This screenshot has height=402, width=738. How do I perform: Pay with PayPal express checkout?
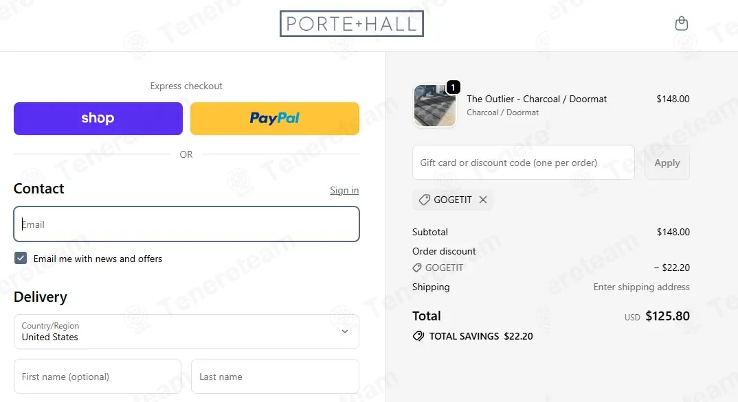click(275, 119)
